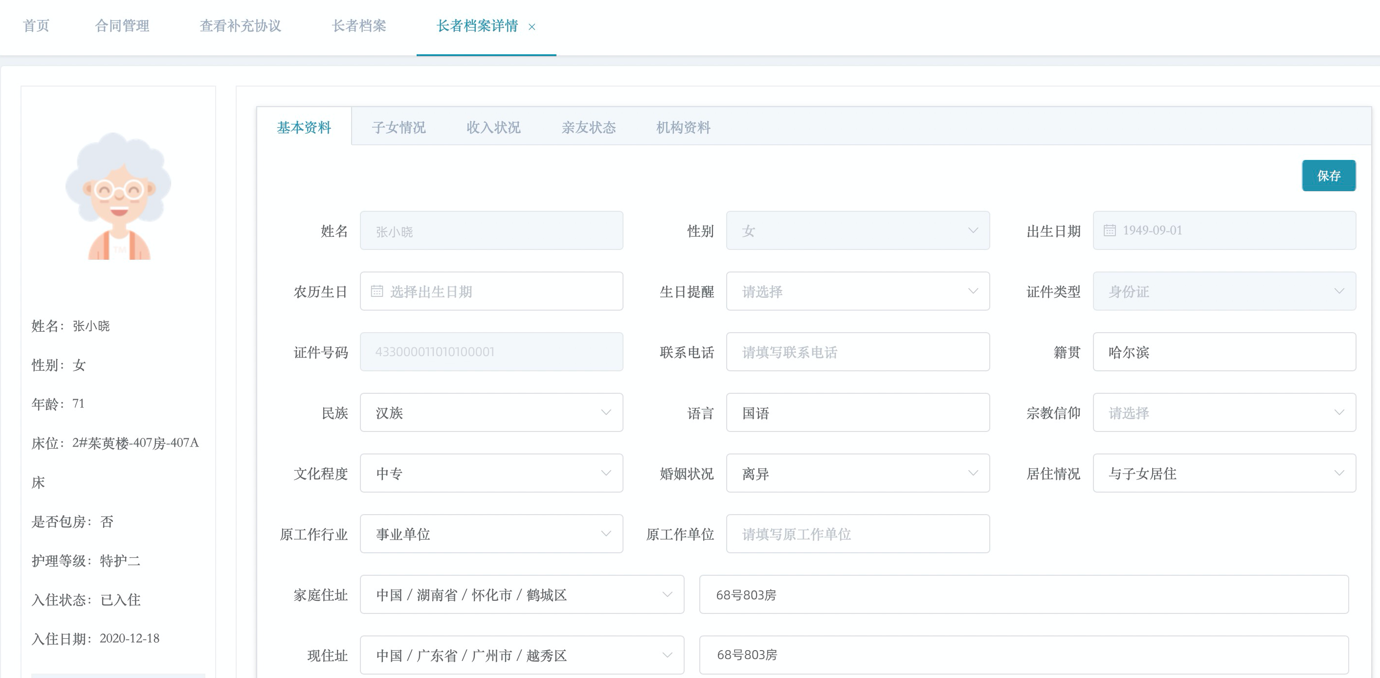The width and height of the screenshot is (1380, 678).
Task: Focus the 语言 input field
Action: [858, 412]
